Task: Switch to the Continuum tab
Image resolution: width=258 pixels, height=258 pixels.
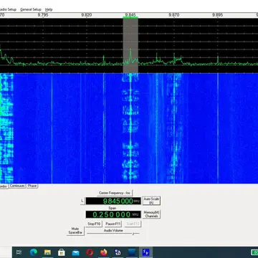Action: (x=17, y=186)
